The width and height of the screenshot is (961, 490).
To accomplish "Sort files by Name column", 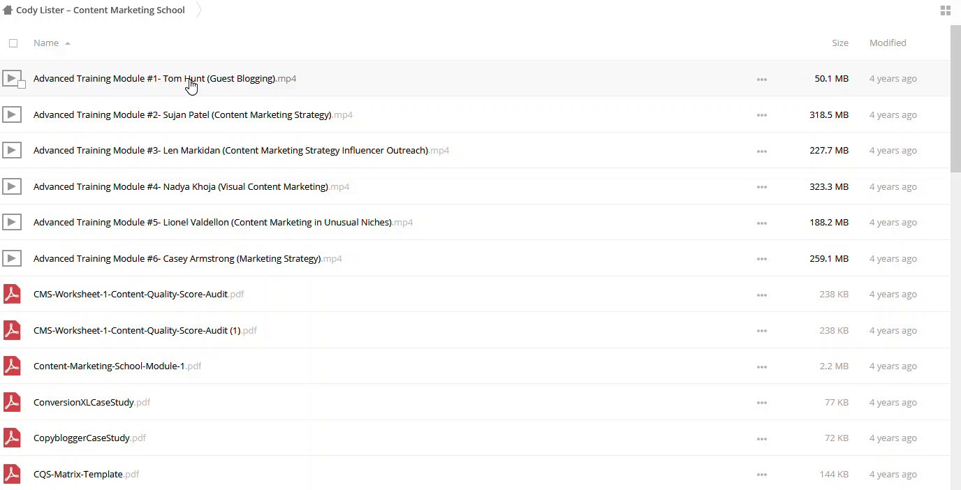I will click(46, 43).
